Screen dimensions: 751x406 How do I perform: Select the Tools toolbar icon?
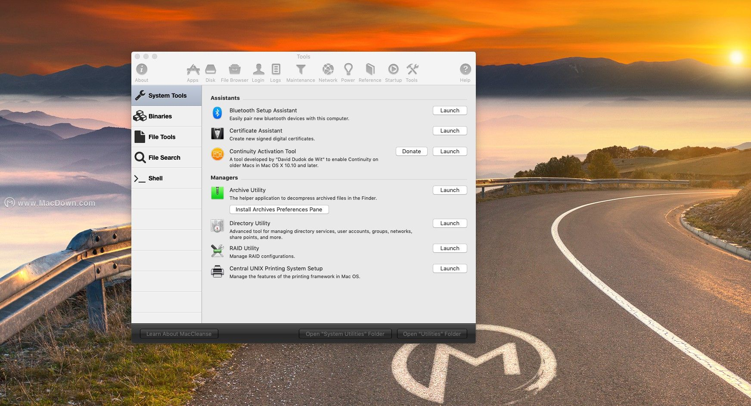click(412, 72)
